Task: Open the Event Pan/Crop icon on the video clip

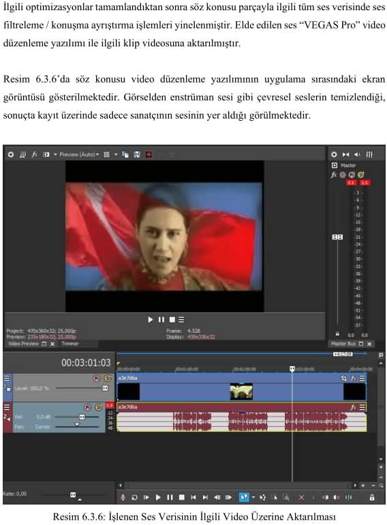Action: pos(343,378)
